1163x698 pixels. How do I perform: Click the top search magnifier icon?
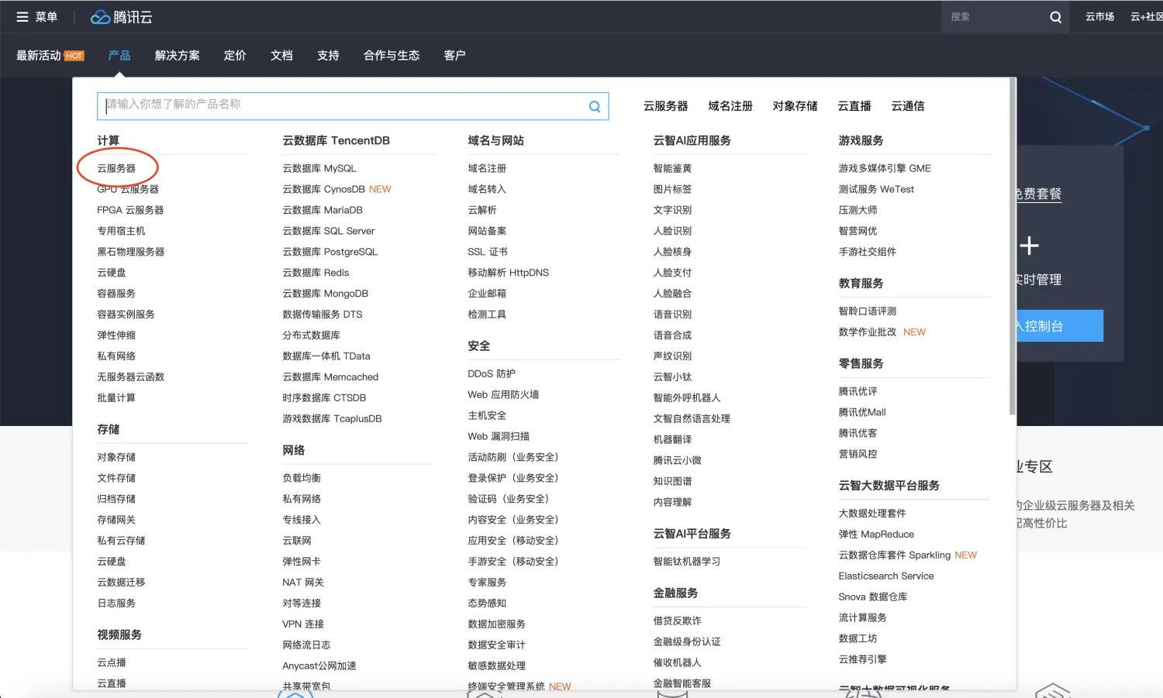(x=1055, y=17)
